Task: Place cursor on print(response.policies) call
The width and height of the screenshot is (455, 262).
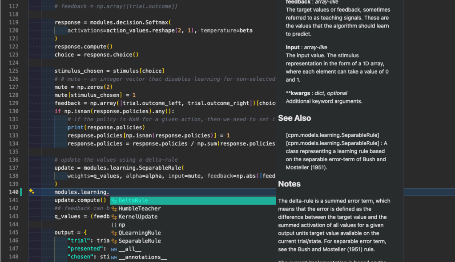Action: (x=103, y=127)
